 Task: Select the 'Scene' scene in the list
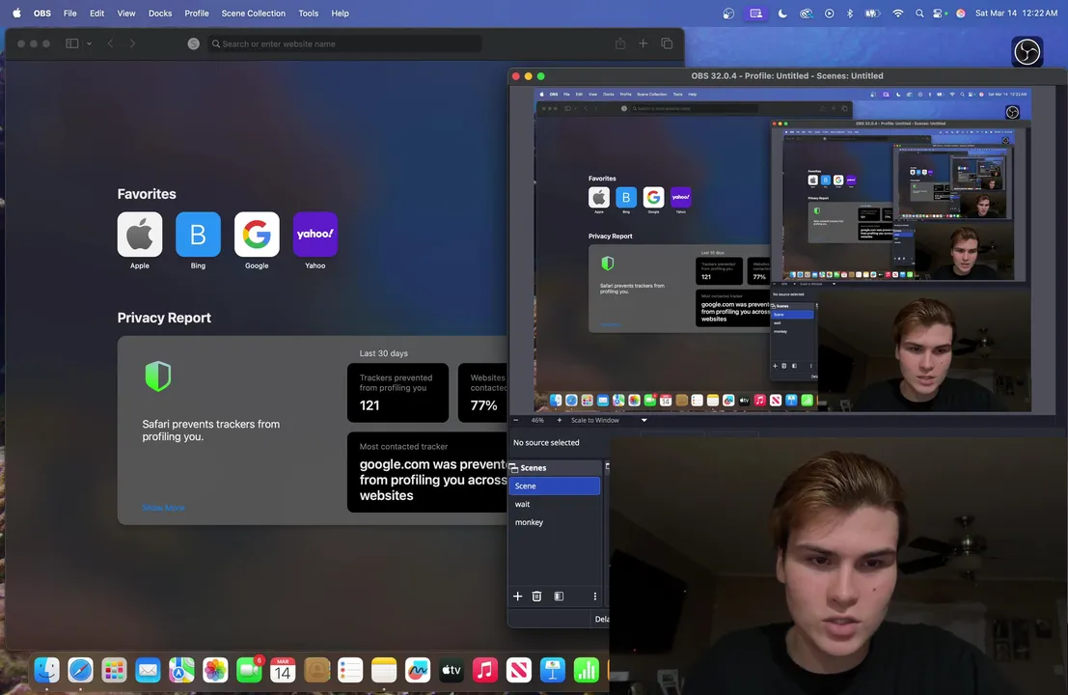[555, 486]
